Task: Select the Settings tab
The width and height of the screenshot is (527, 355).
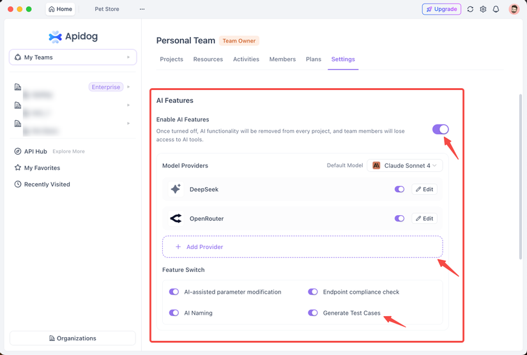Action: [x=343, y=59]
